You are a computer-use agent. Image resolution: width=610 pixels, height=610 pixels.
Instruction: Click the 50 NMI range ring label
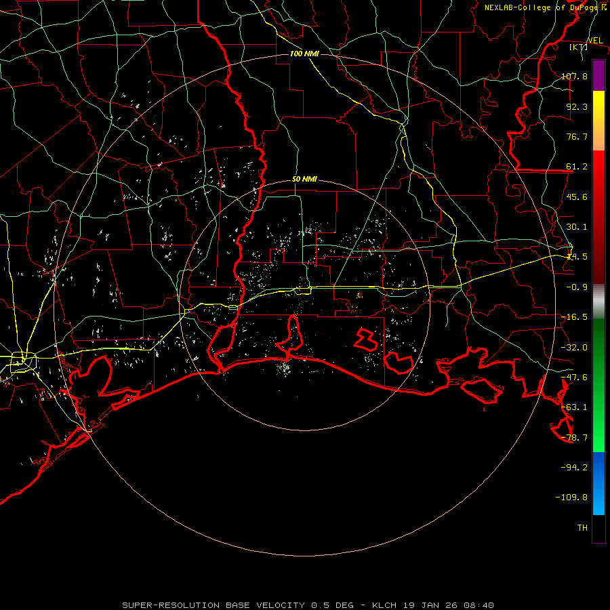(304, 179)
